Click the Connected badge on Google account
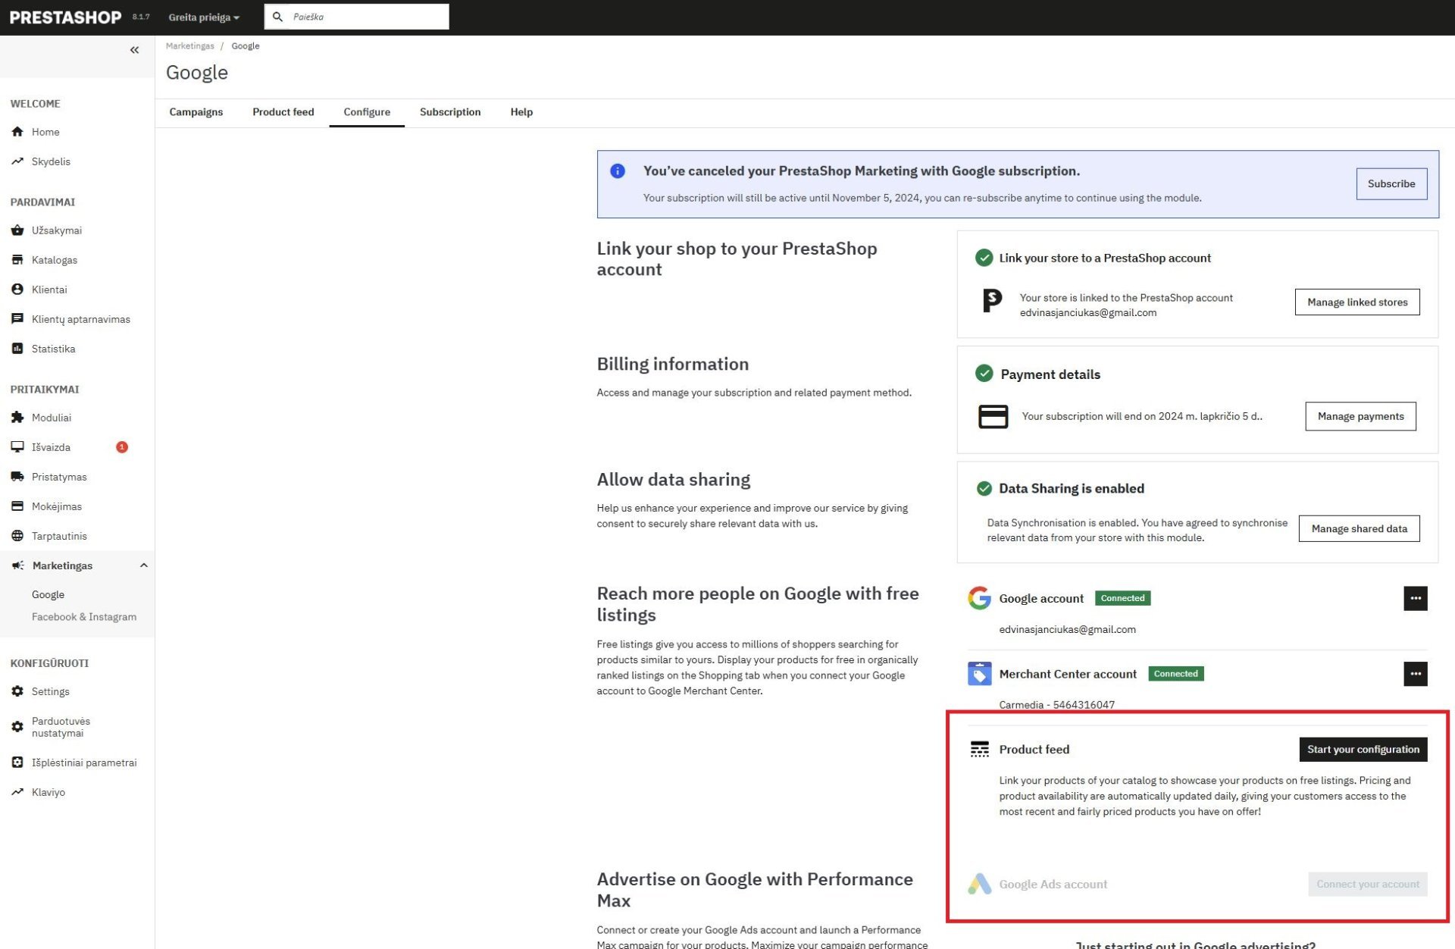Image resolution: width=1455 pixels, height=949 pixels. [x=1122, y=598]
